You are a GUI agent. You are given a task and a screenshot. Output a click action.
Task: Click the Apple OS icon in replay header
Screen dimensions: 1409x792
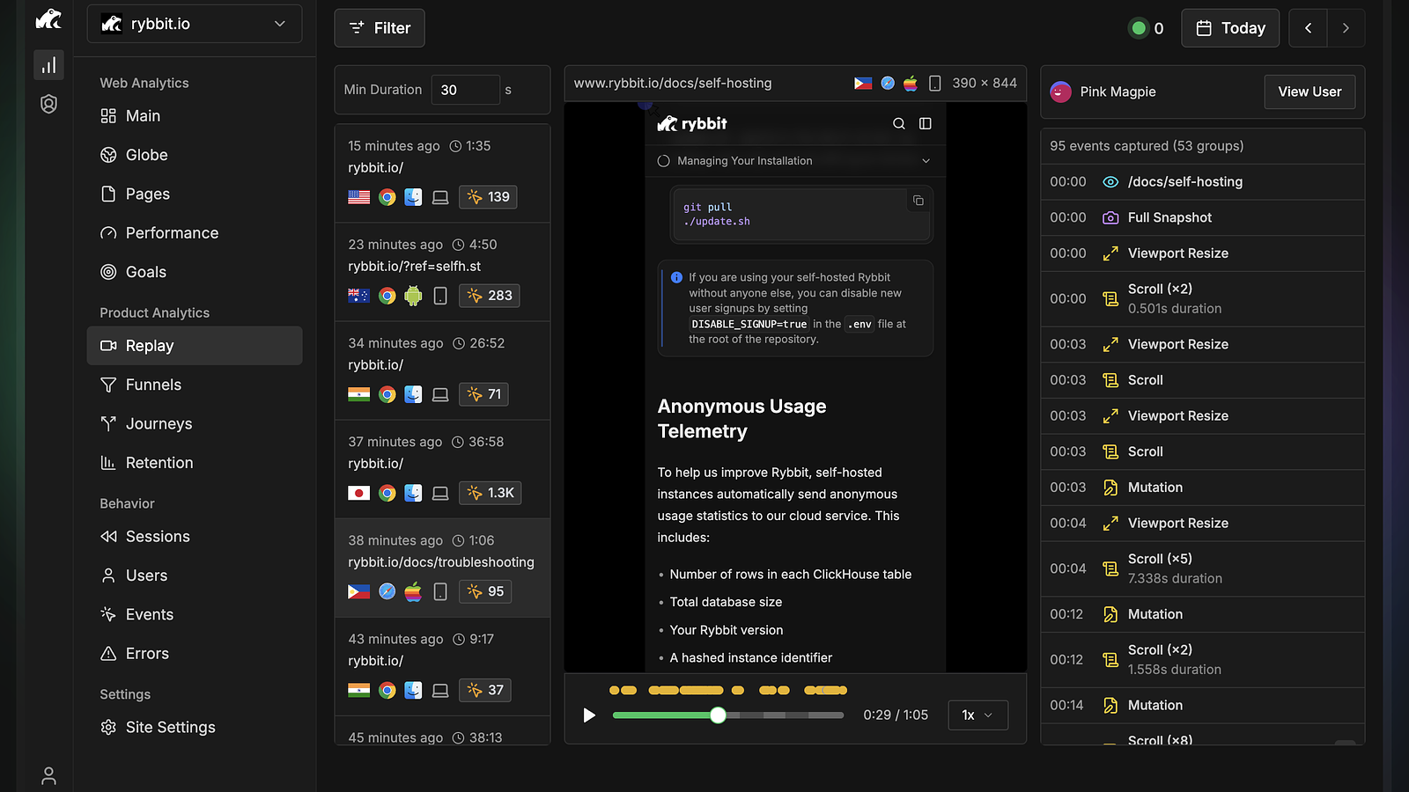911,84
